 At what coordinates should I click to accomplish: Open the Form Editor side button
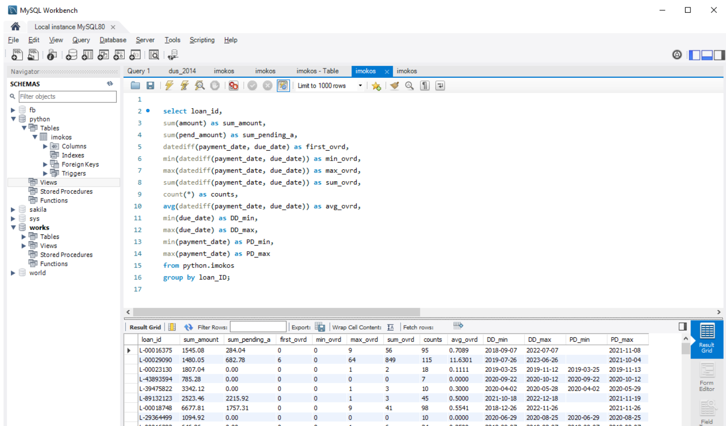pyautogui.click(x=706, y=377)
